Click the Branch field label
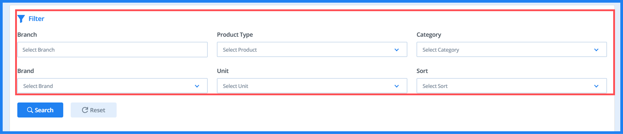This screenshot has width=623, height=134. (27, 35)
